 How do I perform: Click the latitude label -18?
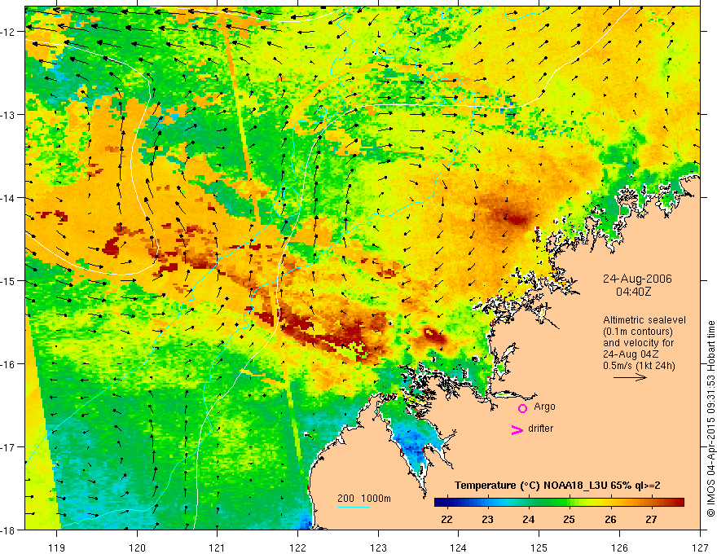9,530
